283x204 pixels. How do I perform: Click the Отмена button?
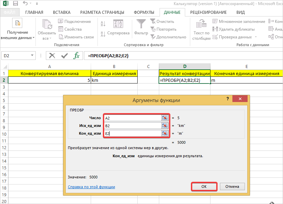click(232, 186)
